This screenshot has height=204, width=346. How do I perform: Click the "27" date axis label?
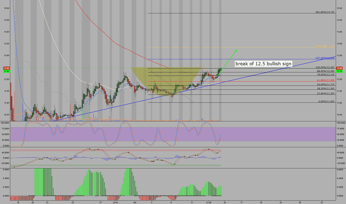(101, 202)
